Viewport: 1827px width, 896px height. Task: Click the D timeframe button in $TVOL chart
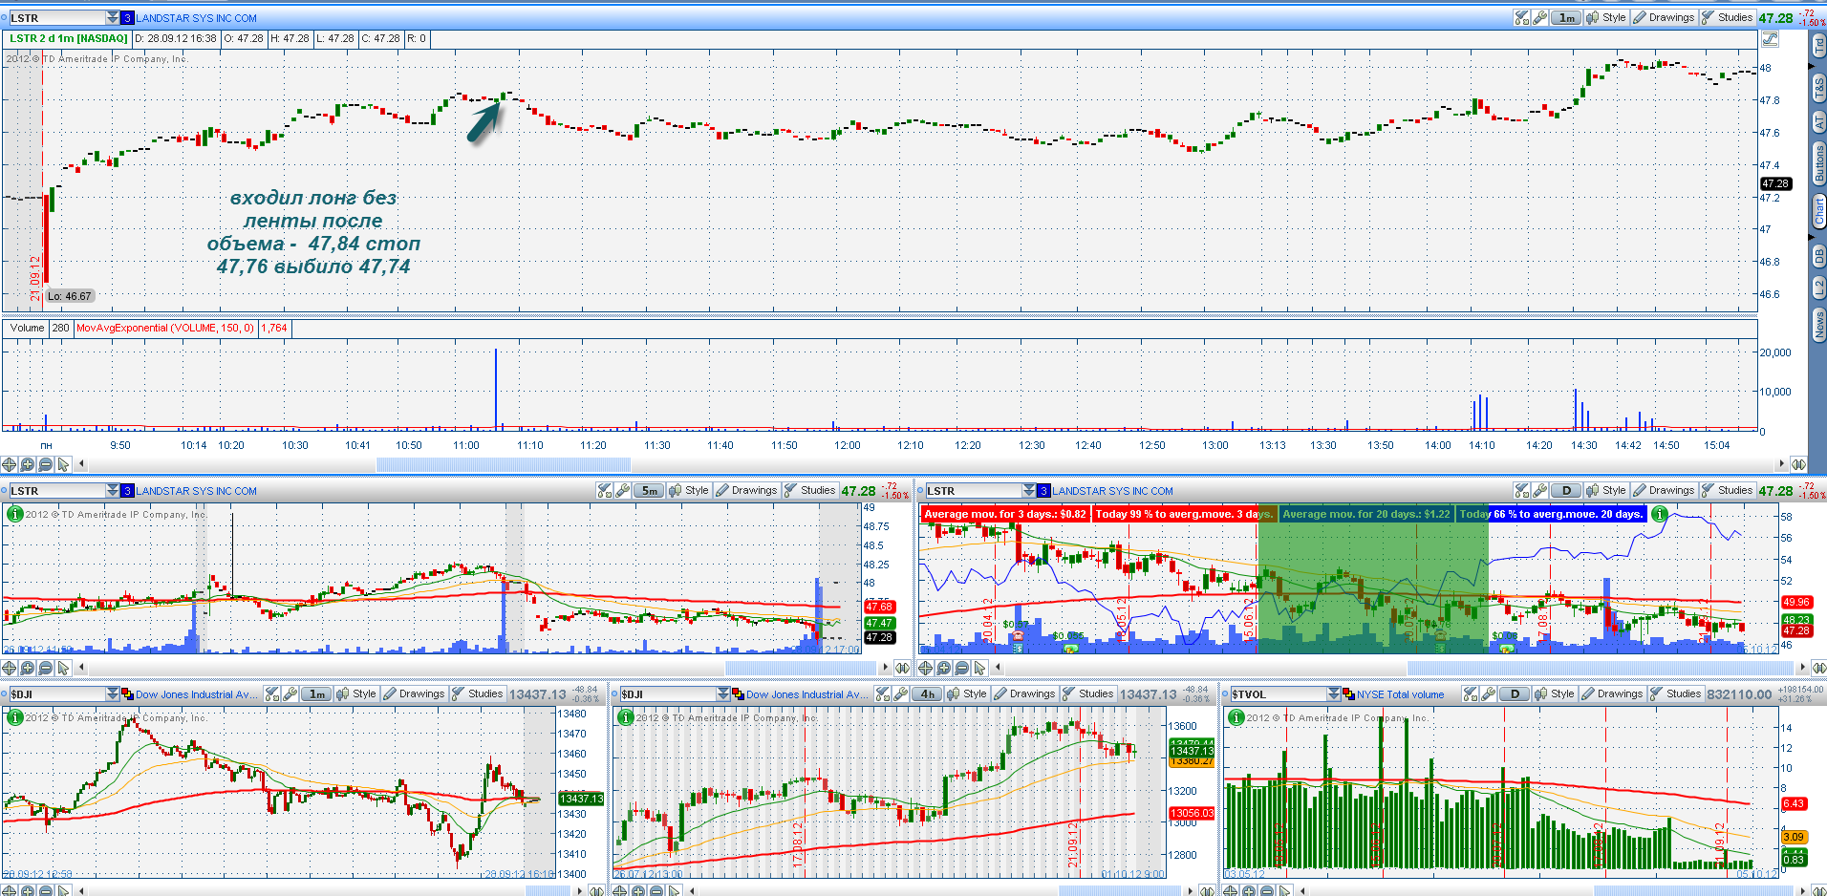[x=1515, y=693]
